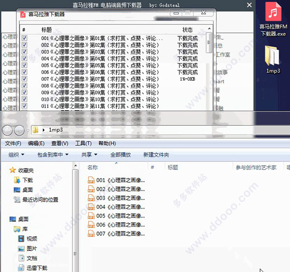
Task: Uncheck episode 010 in download list
Action: coord(25,99)
